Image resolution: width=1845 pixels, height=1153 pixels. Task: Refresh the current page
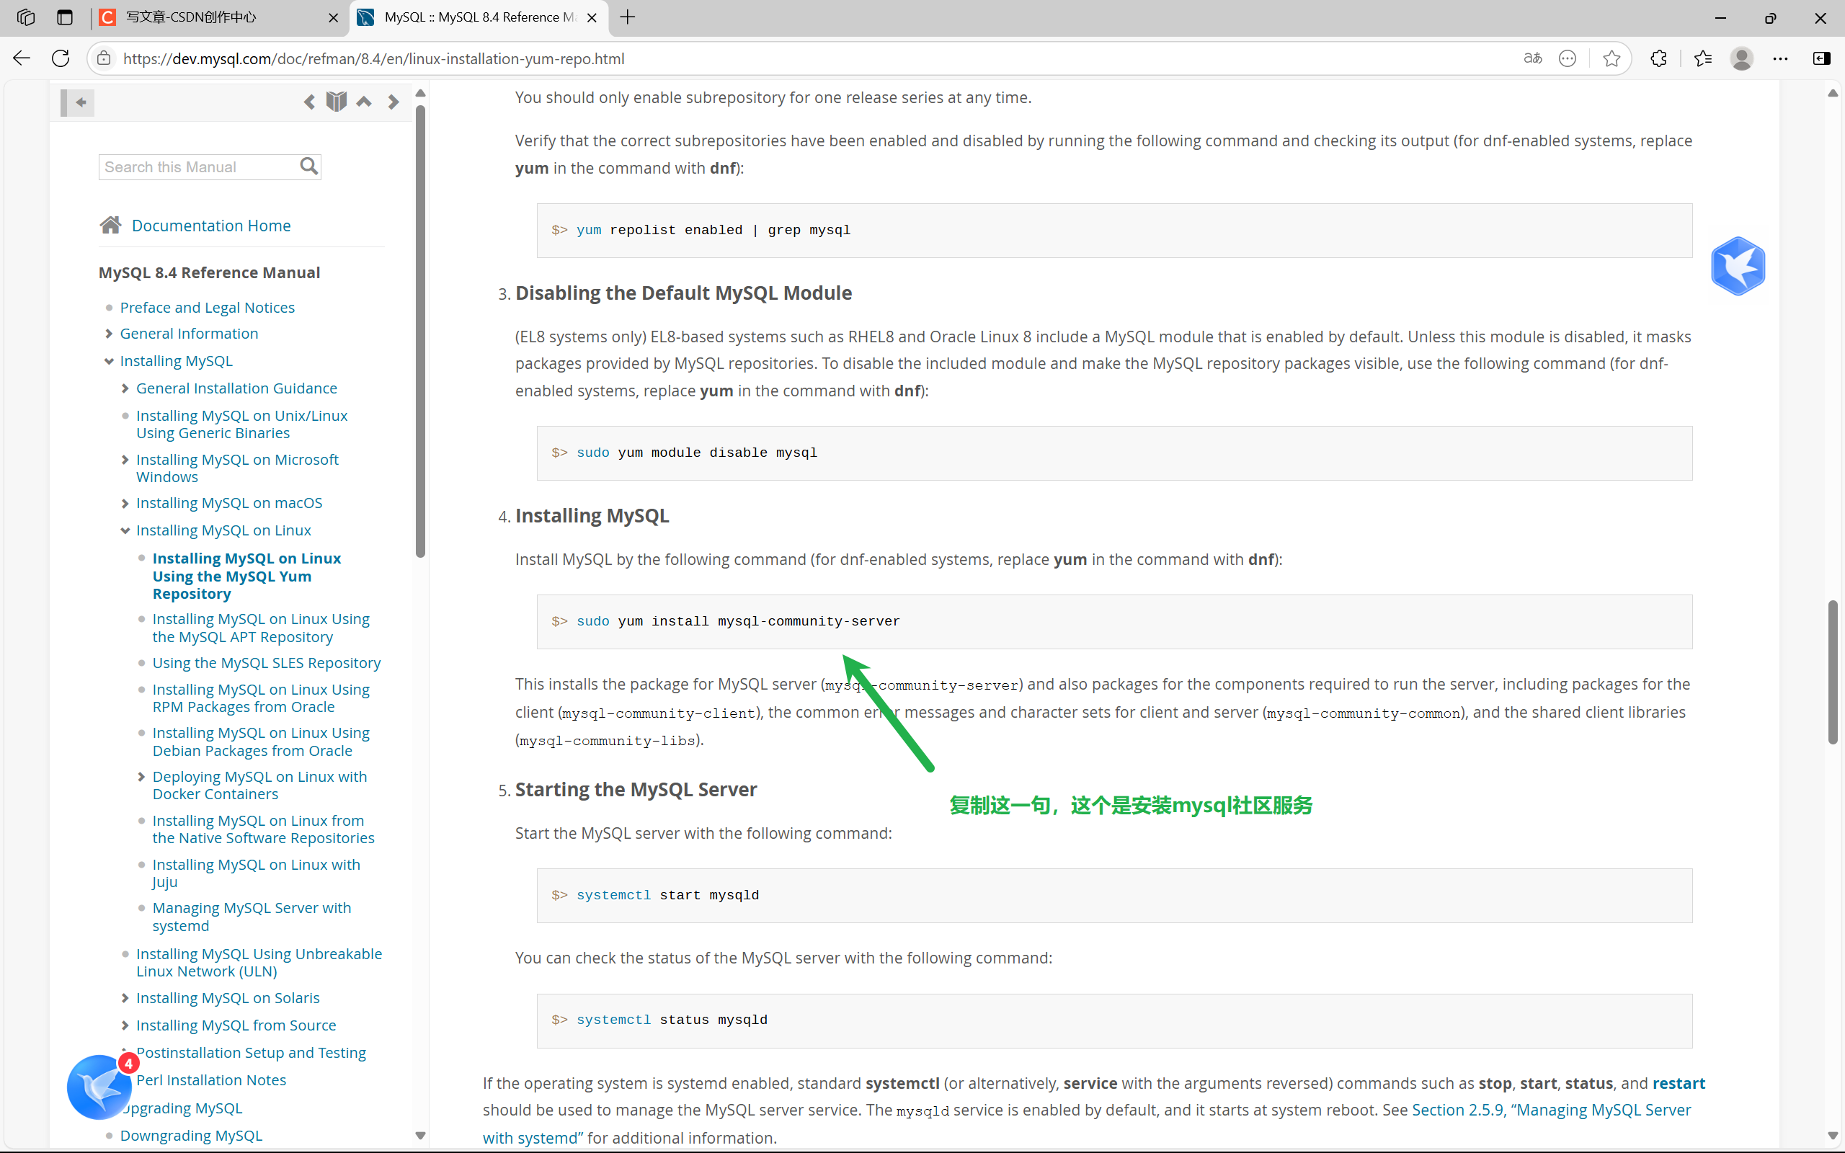61,58
